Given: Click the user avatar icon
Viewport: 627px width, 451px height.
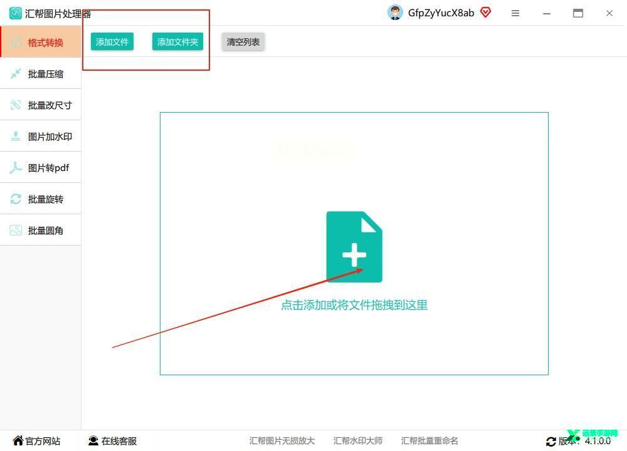Looking at the screenshot, I should coord(395,13).
